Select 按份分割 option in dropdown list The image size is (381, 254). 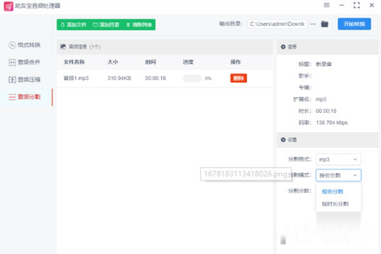[332, 192]
